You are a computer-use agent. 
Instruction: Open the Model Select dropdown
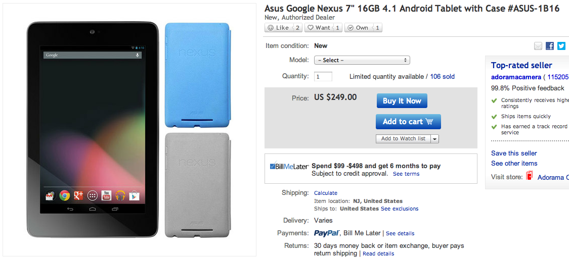pos(362,60)
